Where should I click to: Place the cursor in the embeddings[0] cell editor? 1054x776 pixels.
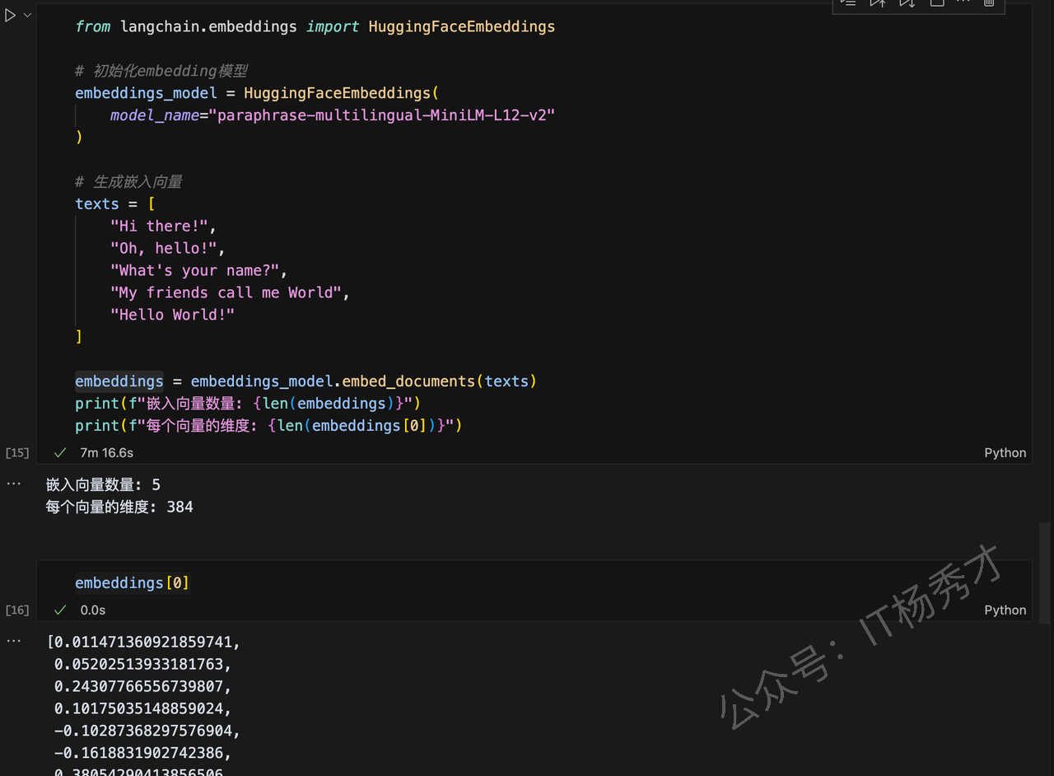coord(534,582)
